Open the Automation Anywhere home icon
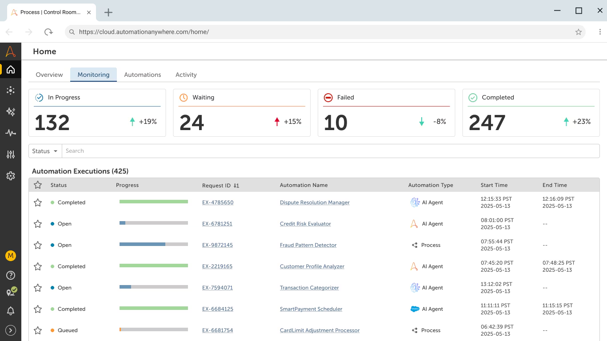The image size is (607, 341). [11, 69]
